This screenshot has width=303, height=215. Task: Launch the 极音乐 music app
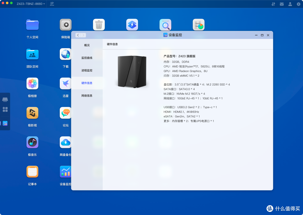(x=32, y=142)
